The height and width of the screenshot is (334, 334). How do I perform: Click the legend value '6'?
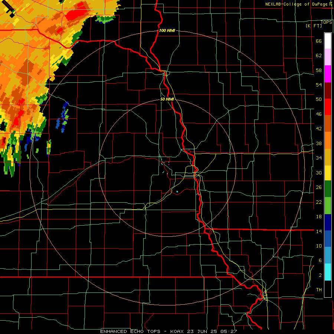point(320,260)
